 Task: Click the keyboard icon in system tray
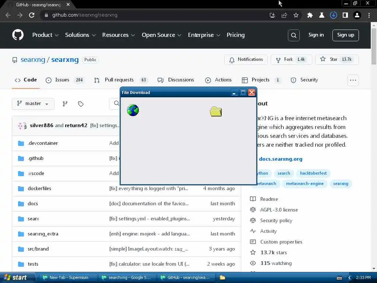pyautogui.click(x=339, y=278)
